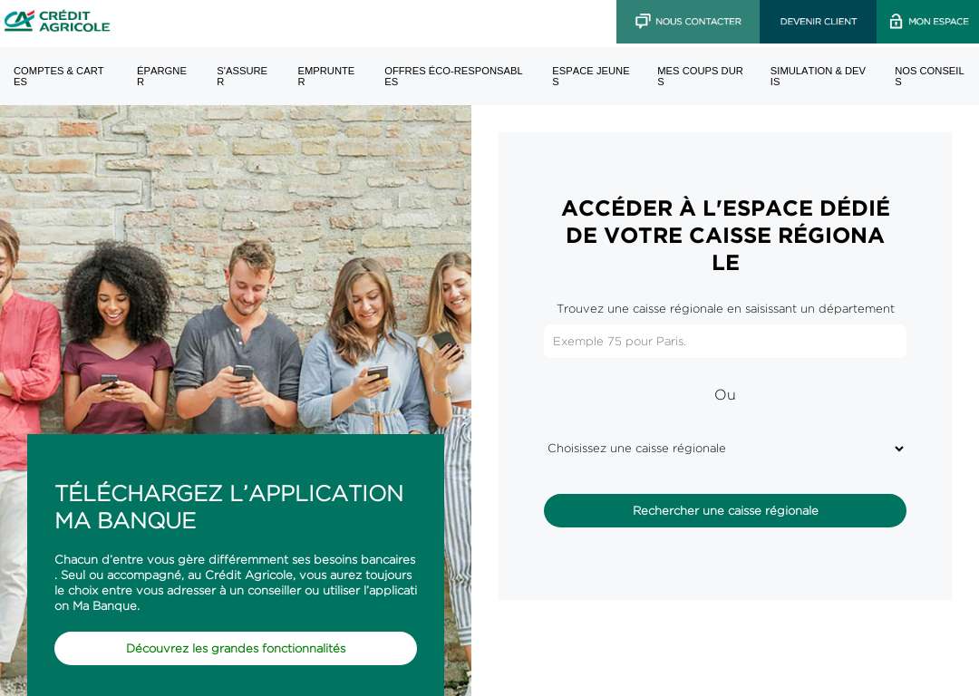Click the Crédit Agricole logo

click(x=57, y=21)
